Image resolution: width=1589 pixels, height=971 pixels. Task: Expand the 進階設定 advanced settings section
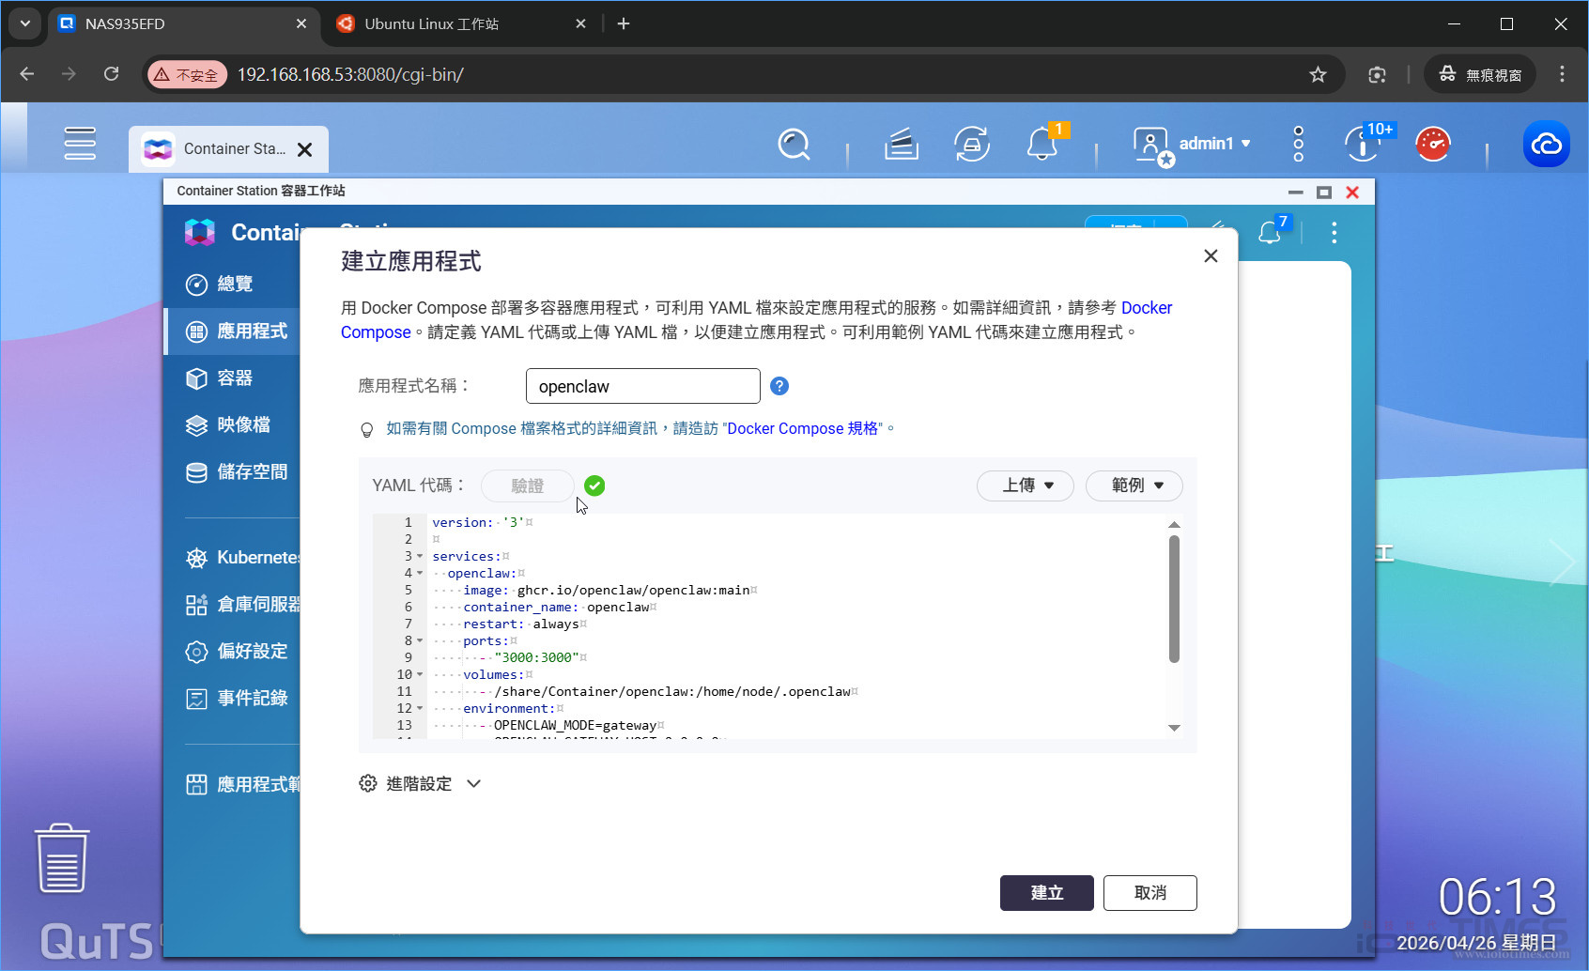click(420, 783)
